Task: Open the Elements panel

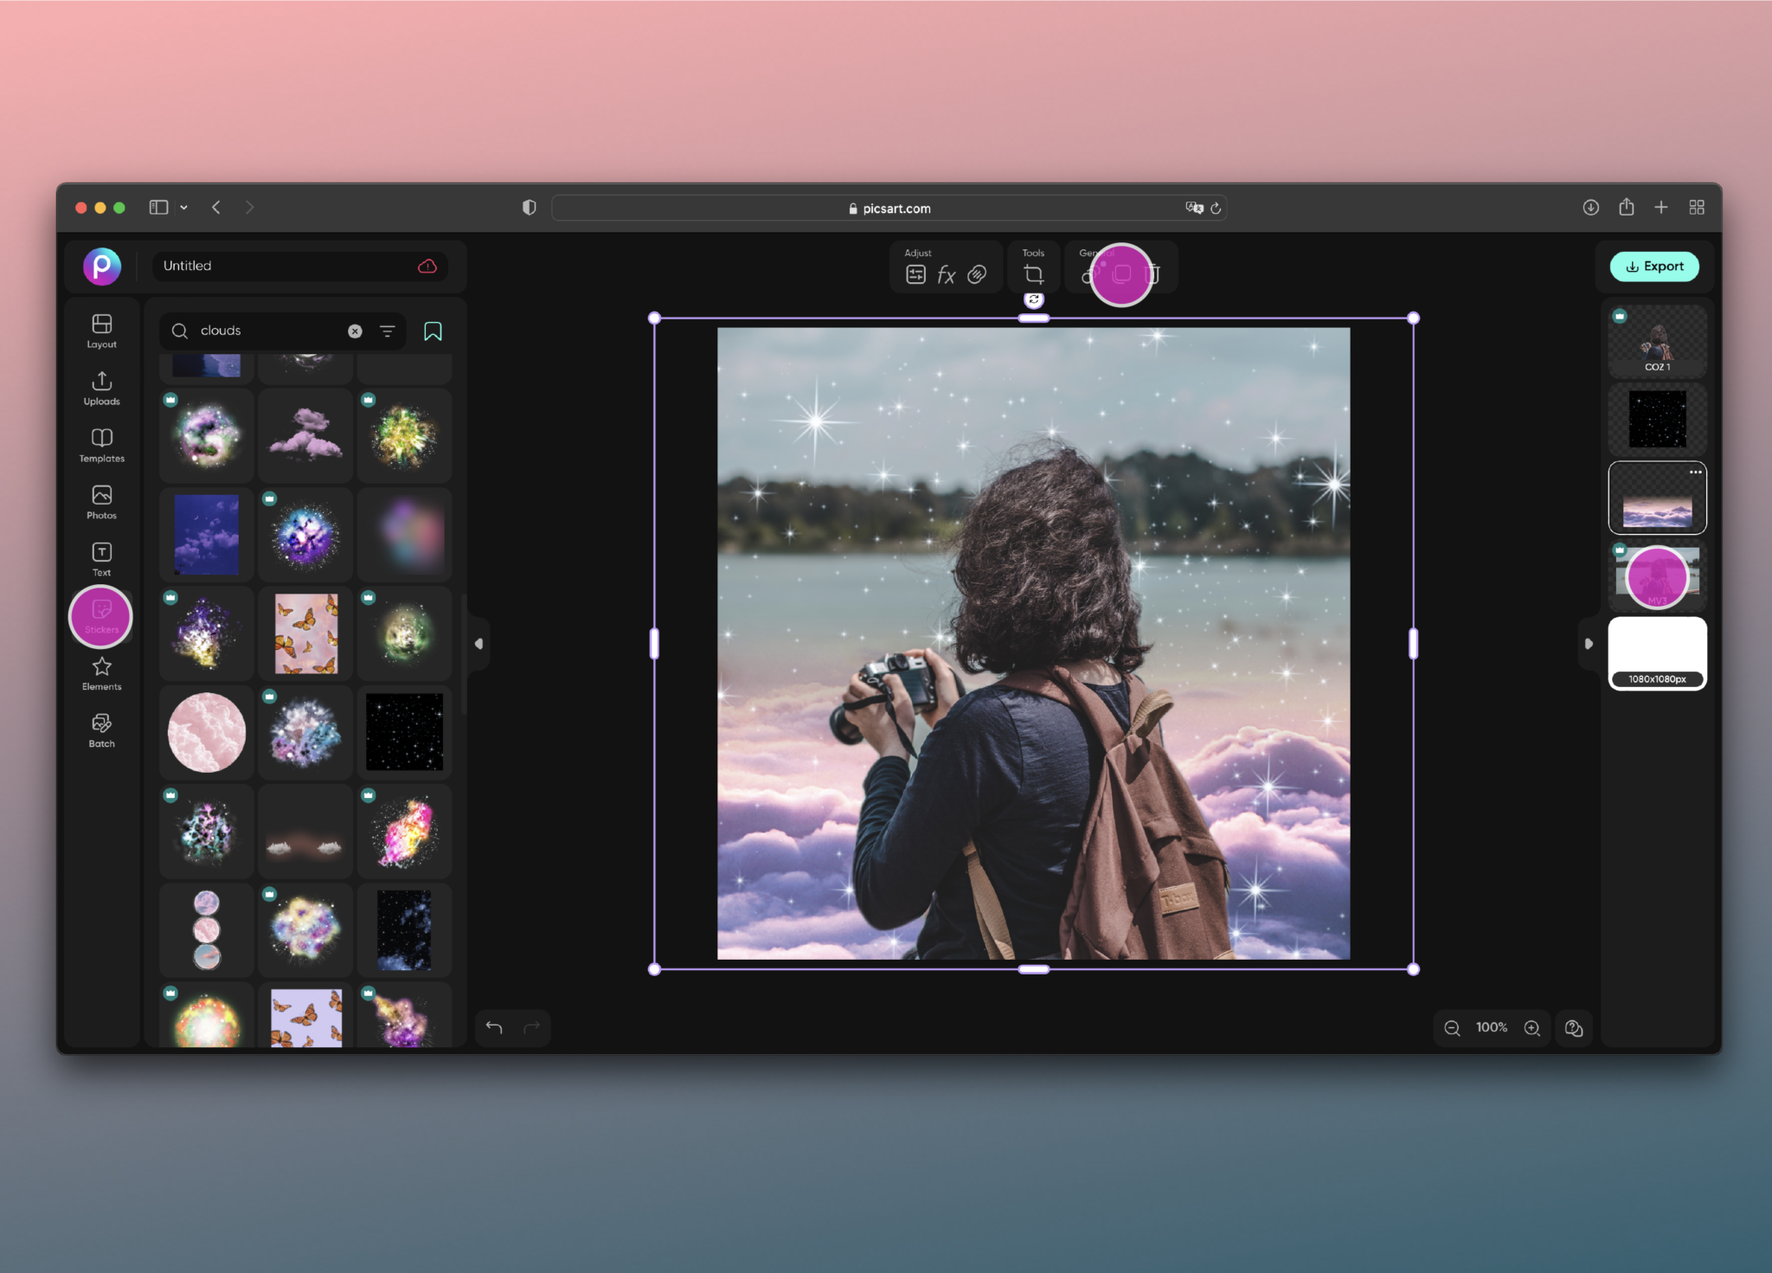Action: (101, 672)
